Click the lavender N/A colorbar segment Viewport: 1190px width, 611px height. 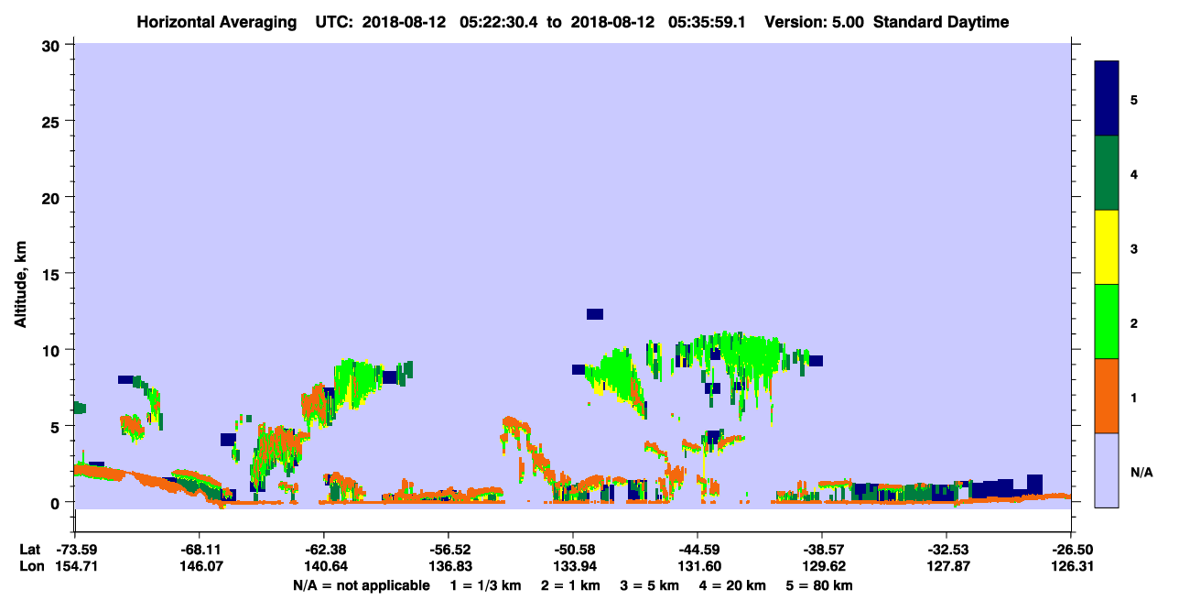pos(1107,470)
